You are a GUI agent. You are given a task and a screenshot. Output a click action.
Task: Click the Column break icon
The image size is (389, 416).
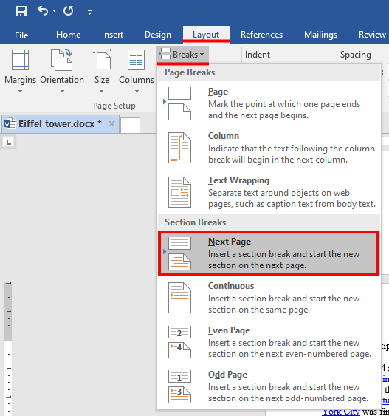click(179, 148)
